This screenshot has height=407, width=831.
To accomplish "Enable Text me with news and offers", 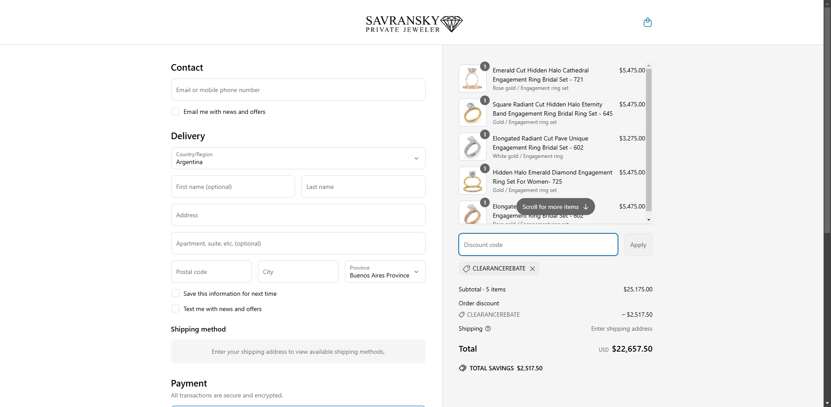I will [175, 309].
